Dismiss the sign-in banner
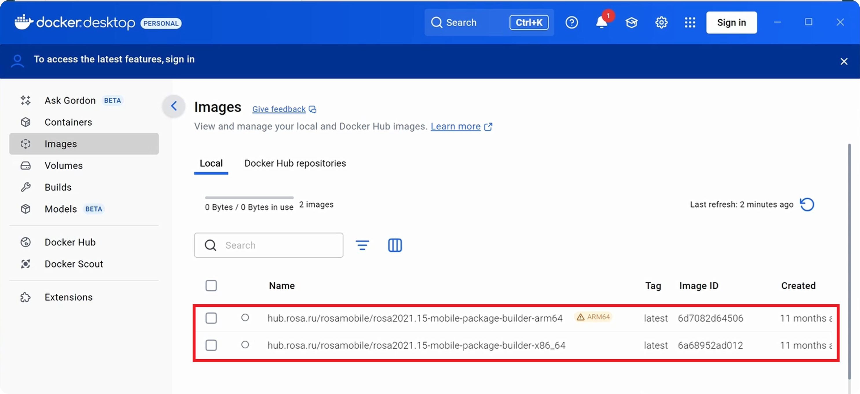This screenshot has width=860, height=394. tap(844, 61)
